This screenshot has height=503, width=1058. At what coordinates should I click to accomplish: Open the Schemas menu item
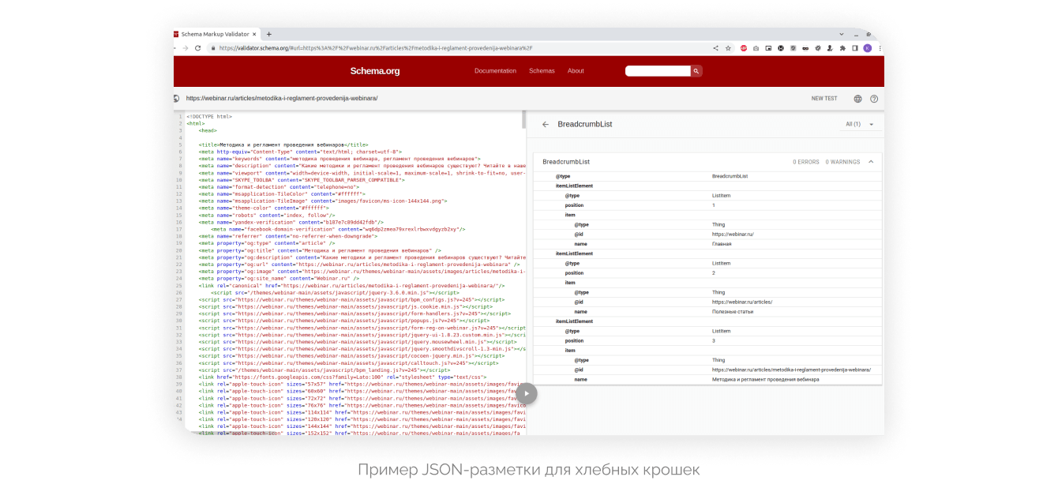pos(542,71)
